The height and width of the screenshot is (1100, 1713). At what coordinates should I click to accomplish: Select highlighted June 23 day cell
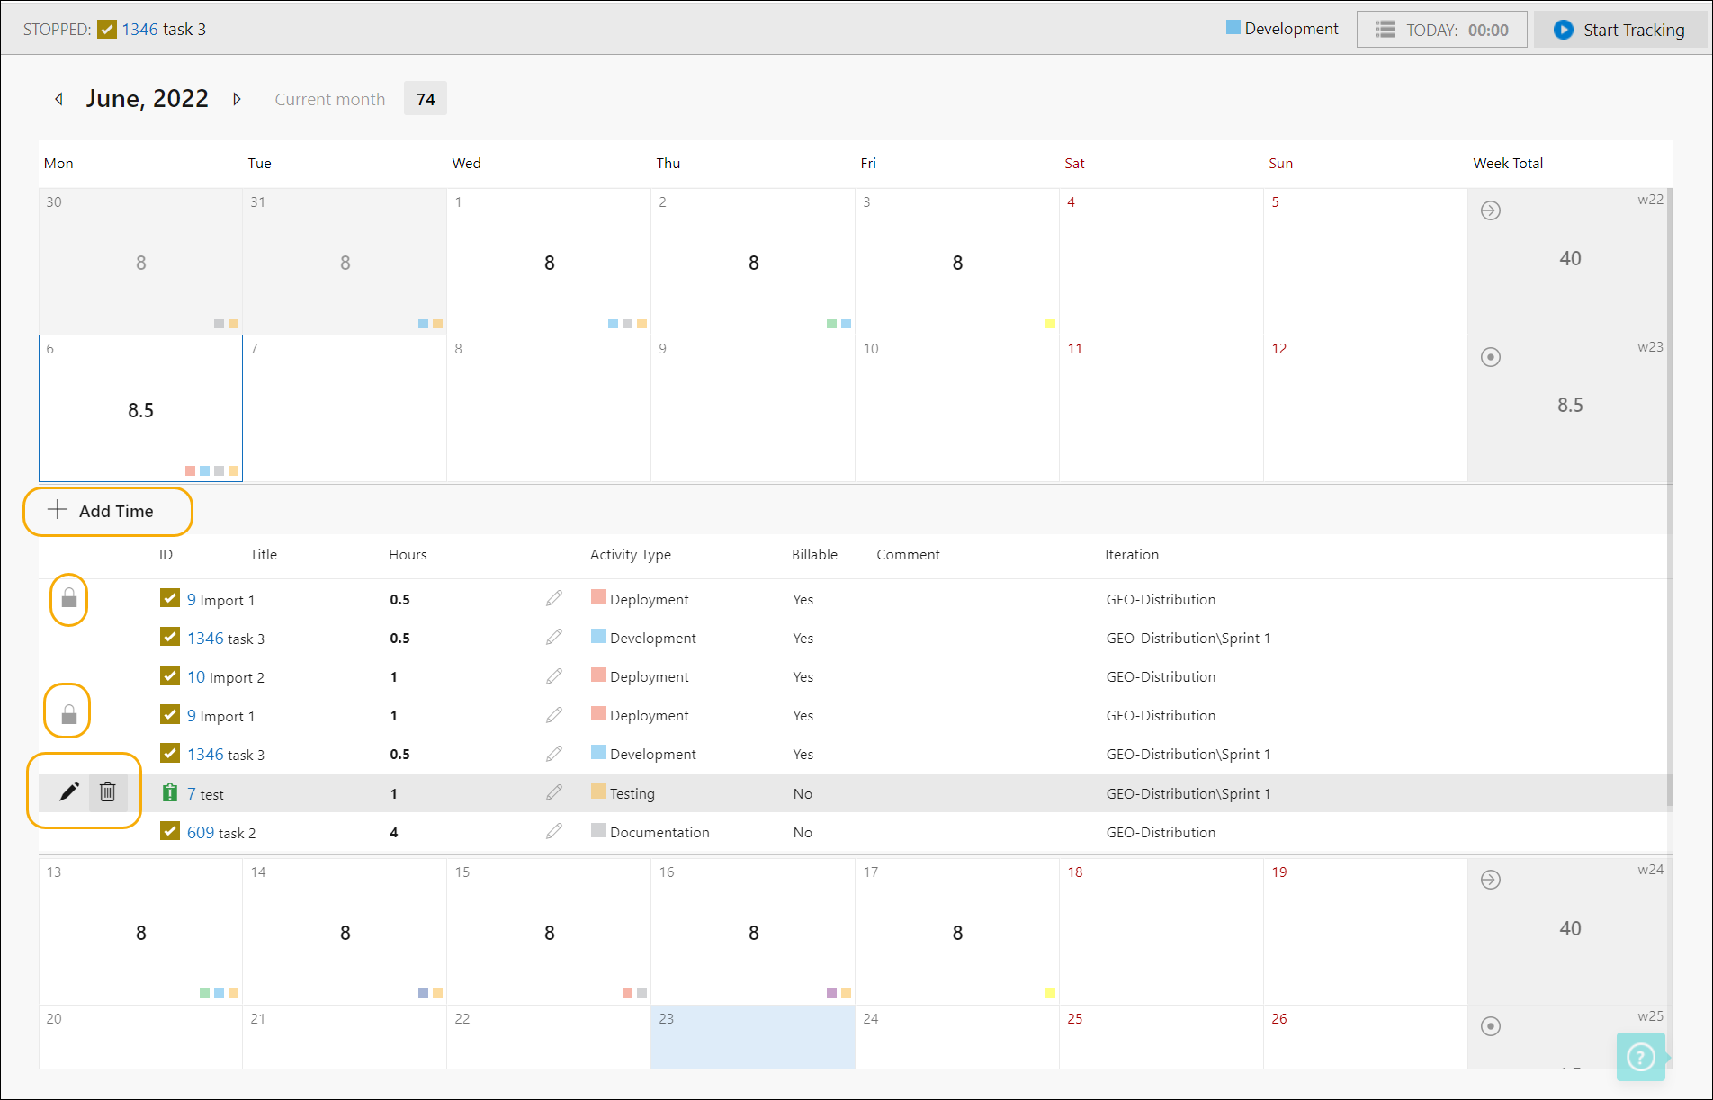pos(753,1037)
